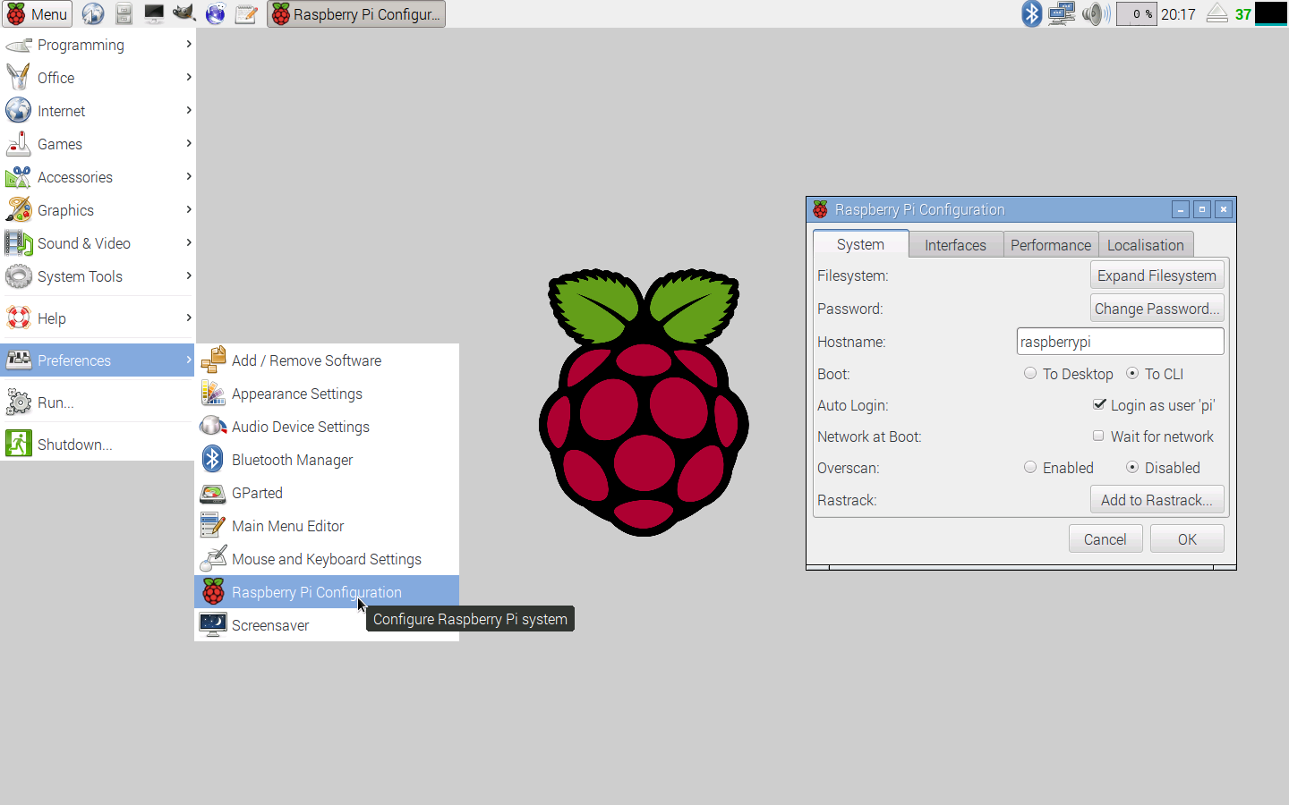The width and height of the screenshot is (1289, 805).
Task: Disable 'Login as user pi' auto login
Action: pyautogui.click(x=1099, y=404)
